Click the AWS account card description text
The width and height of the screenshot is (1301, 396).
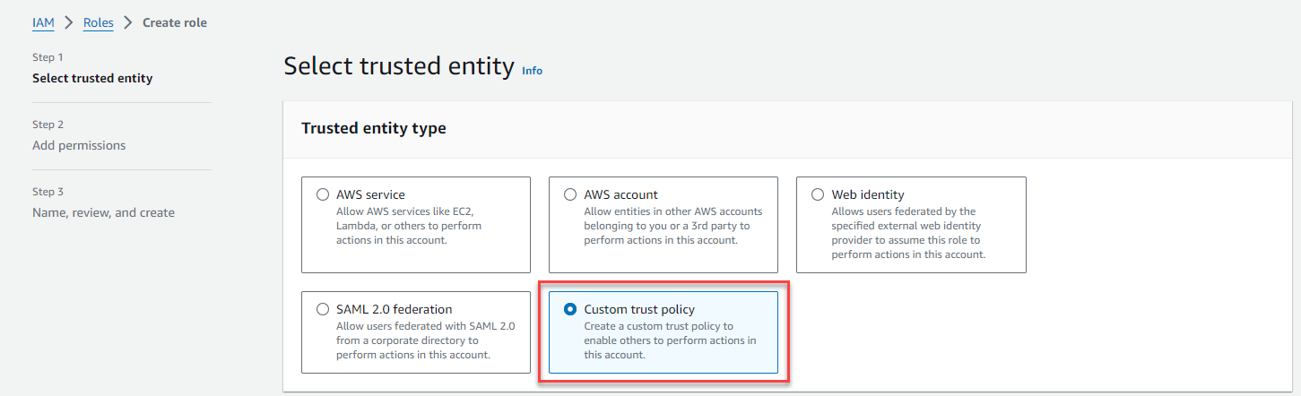672,226
